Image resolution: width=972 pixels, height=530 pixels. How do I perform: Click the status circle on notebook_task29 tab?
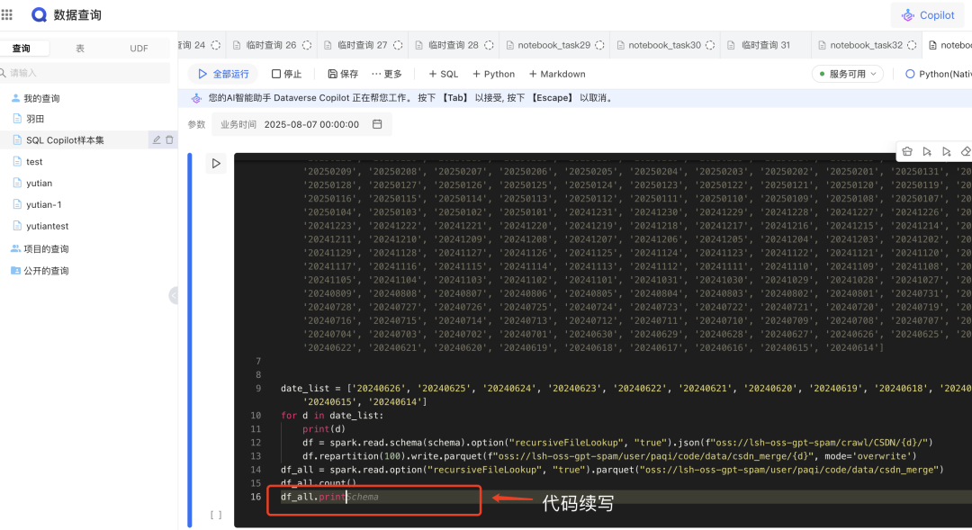point(599,45)
